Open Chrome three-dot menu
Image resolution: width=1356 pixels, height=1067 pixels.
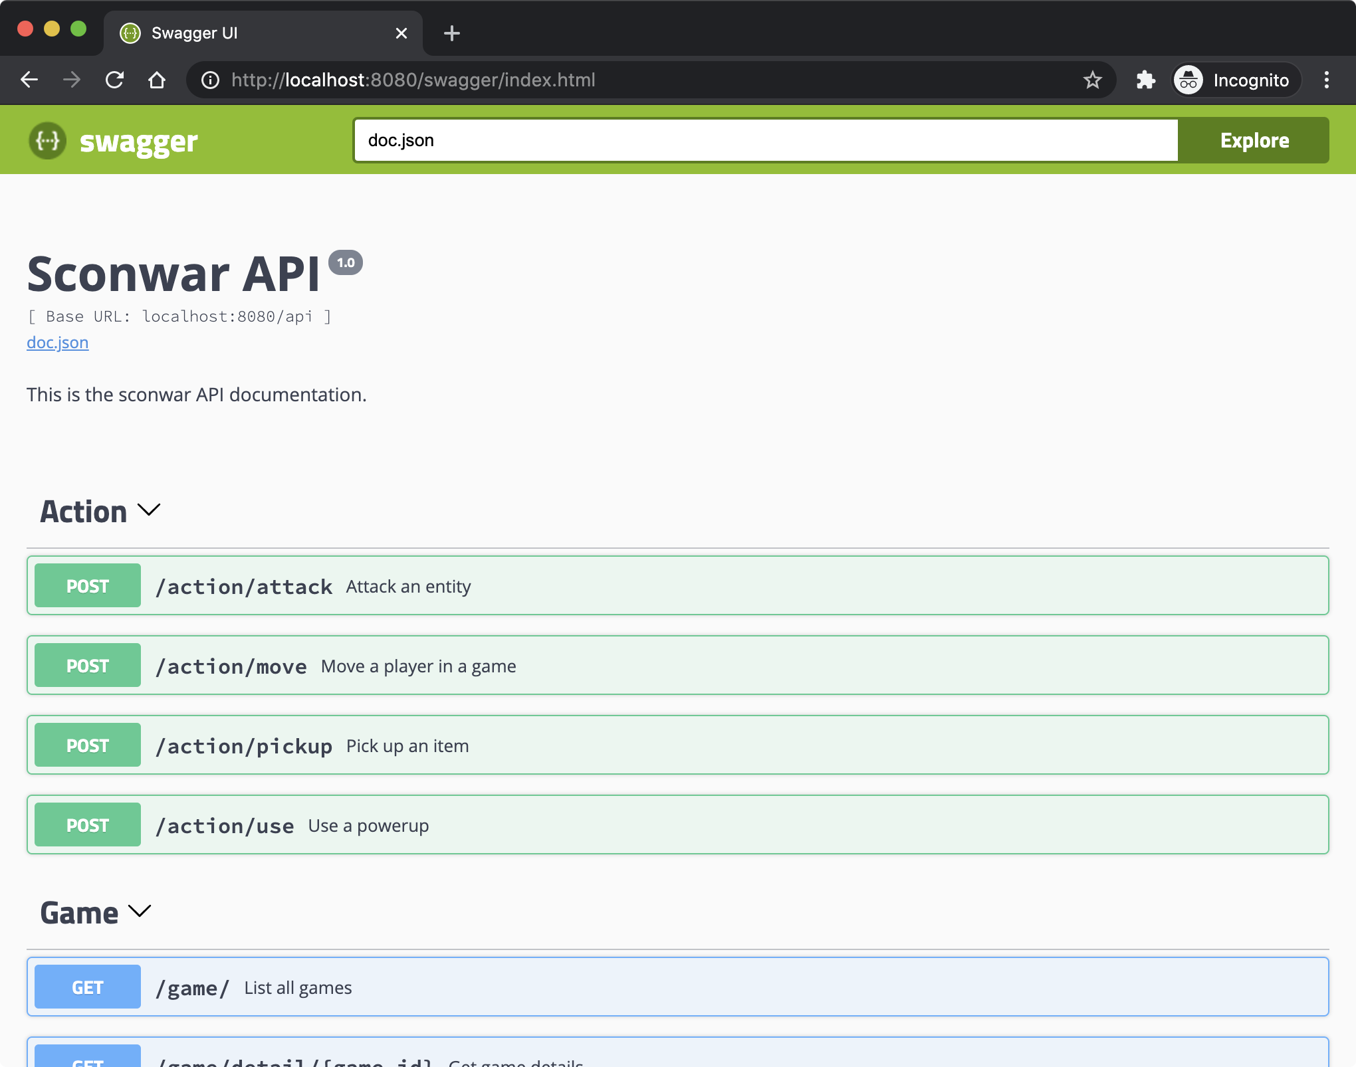point(1326,80)
